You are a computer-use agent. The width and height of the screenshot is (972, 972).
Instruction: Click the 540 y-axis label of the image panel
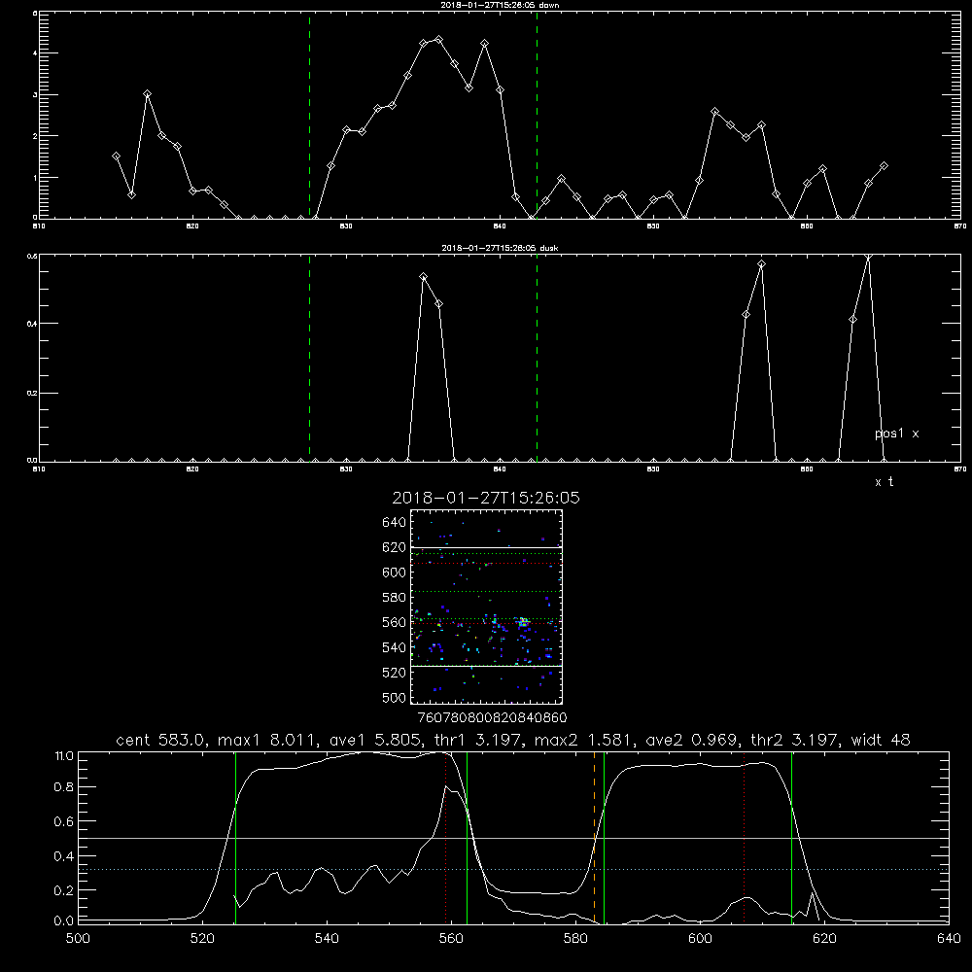click(395, 647)
